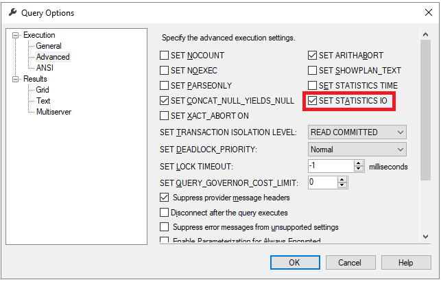Select the General tree item

pyautogui.click(x=48, y=46)
